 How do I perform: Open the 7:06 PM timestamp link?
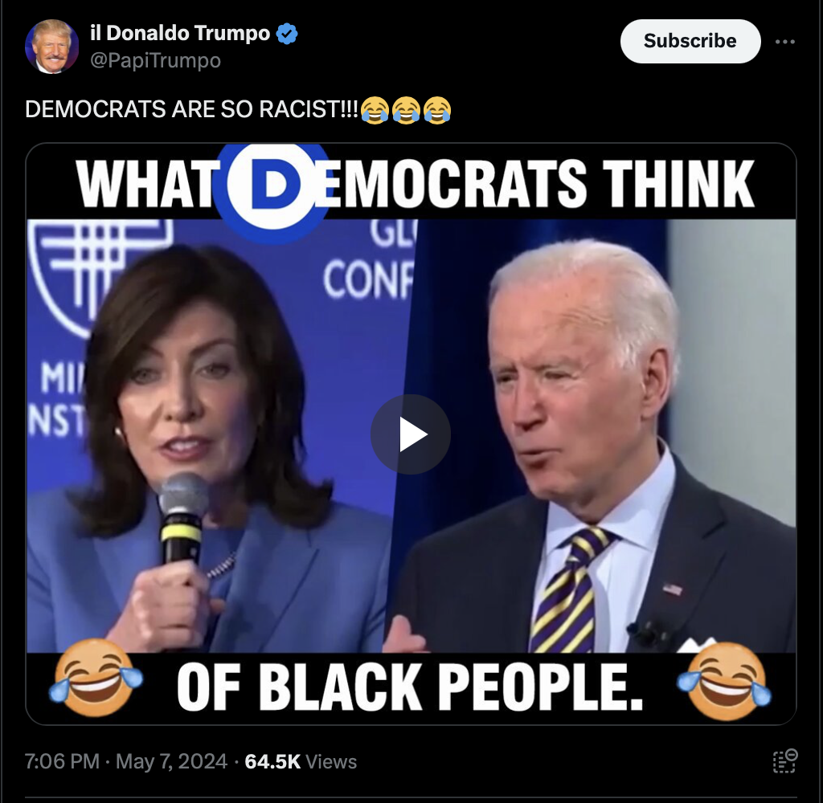[62, 761]
